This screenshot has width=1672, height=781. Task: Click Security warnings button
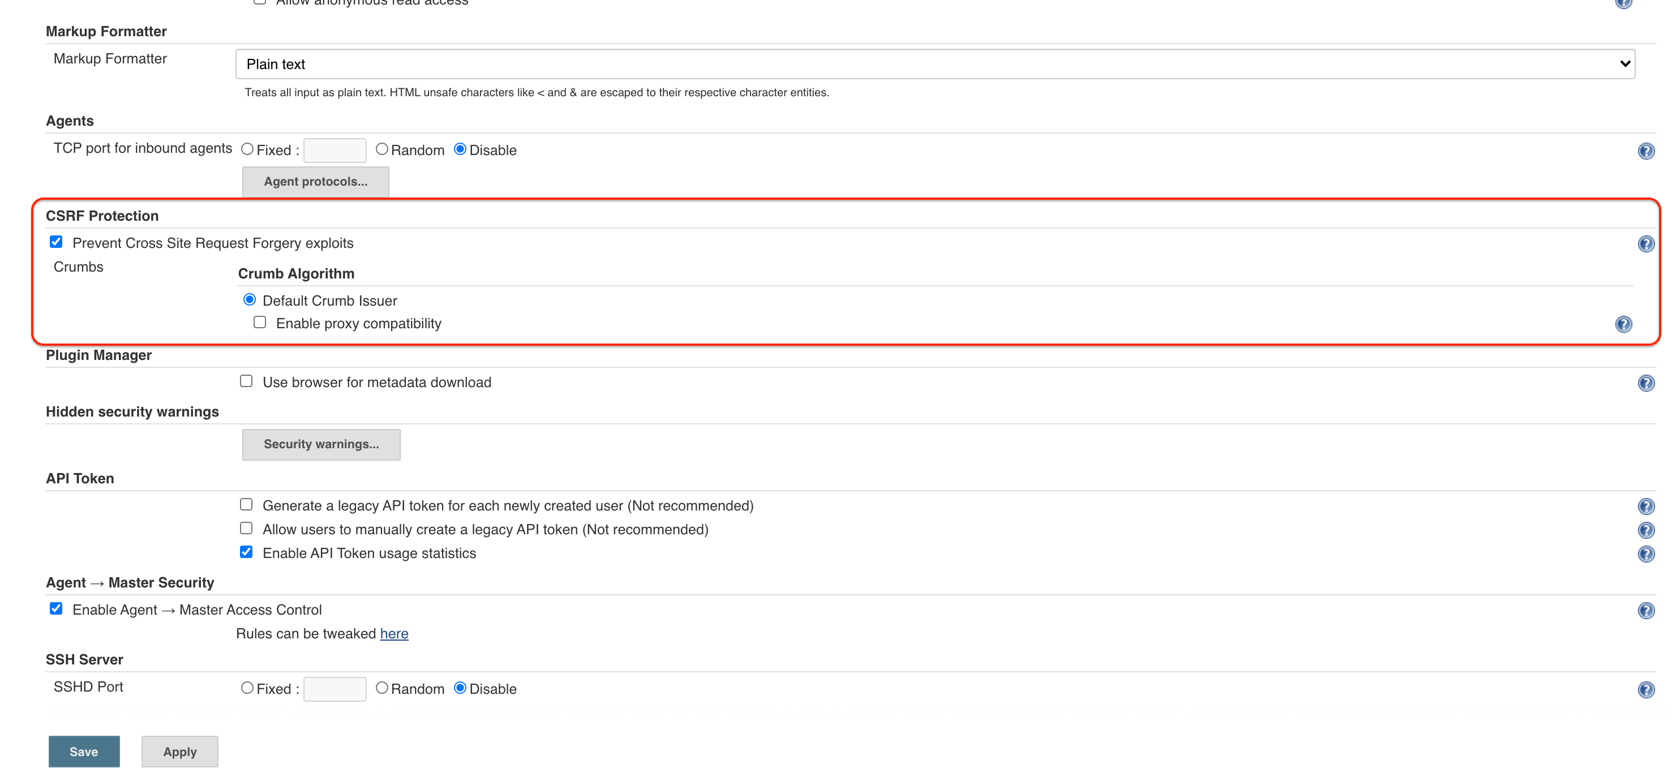(x=321, y=444)
